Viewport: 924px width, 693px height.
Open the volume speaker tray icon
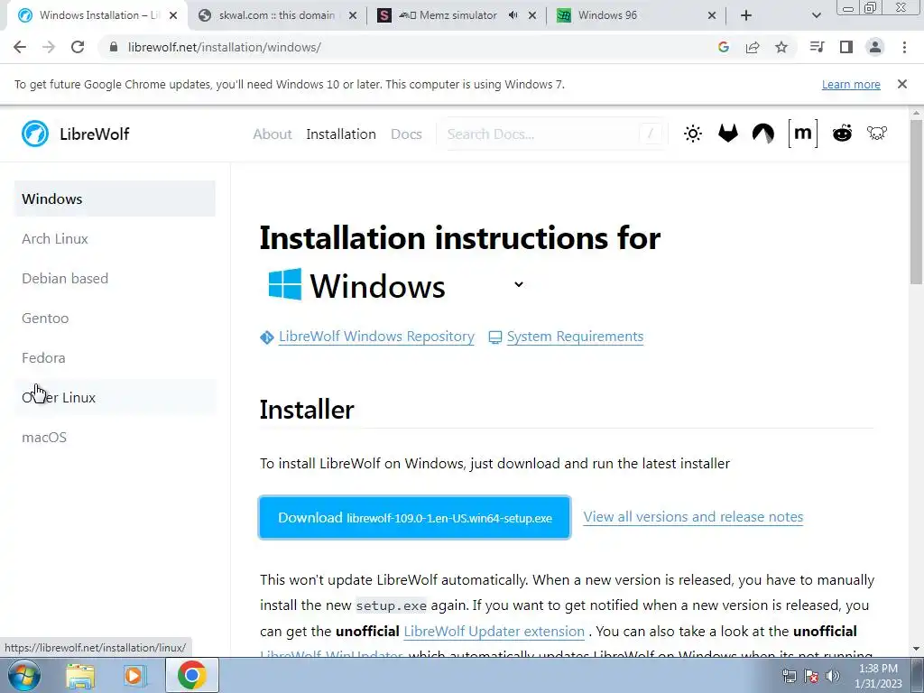pos(833,676)
